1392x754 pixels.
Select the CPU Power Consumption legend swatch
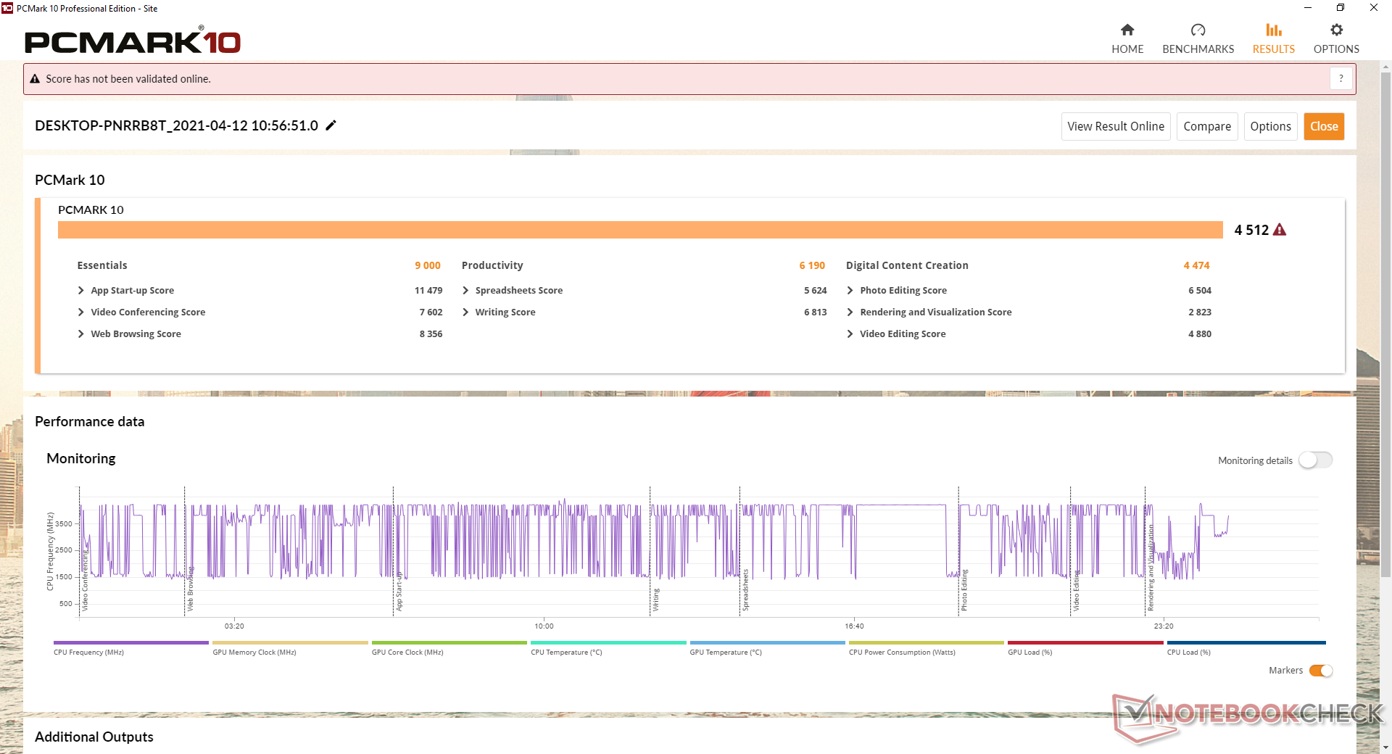click(927, 642)
